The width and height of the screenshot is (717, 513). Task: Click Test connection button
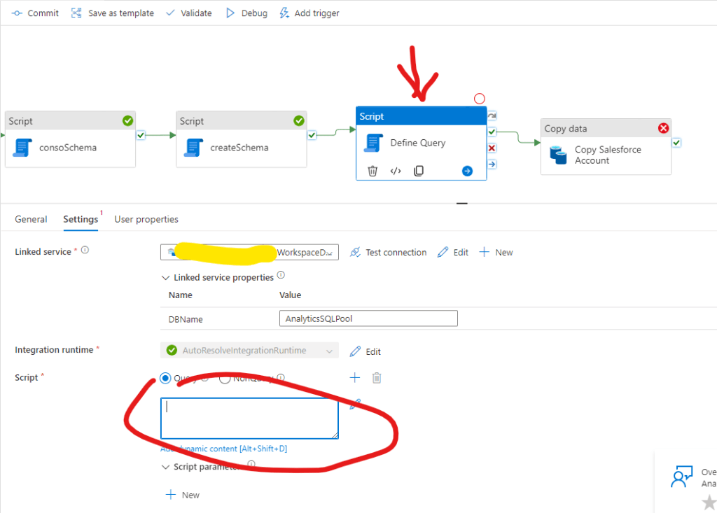tap(388, 253)
